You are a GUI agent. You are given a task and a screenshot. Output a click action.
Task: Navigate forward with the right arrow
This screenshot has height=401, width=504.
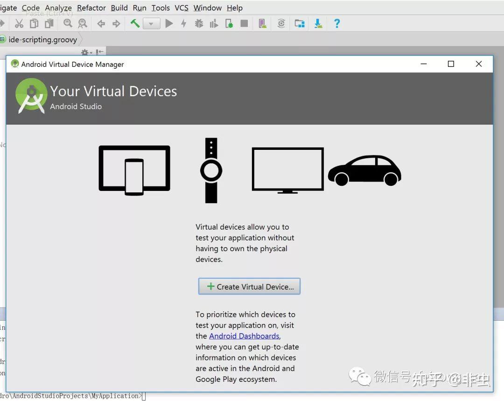click(116, 23)
